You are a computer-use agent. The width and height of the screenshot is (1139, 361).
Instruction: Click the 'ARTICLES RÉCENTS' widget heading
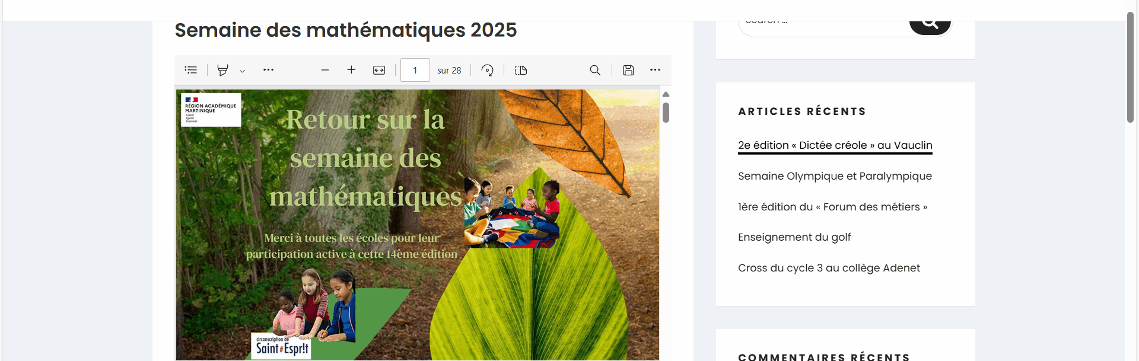(802, 111)
